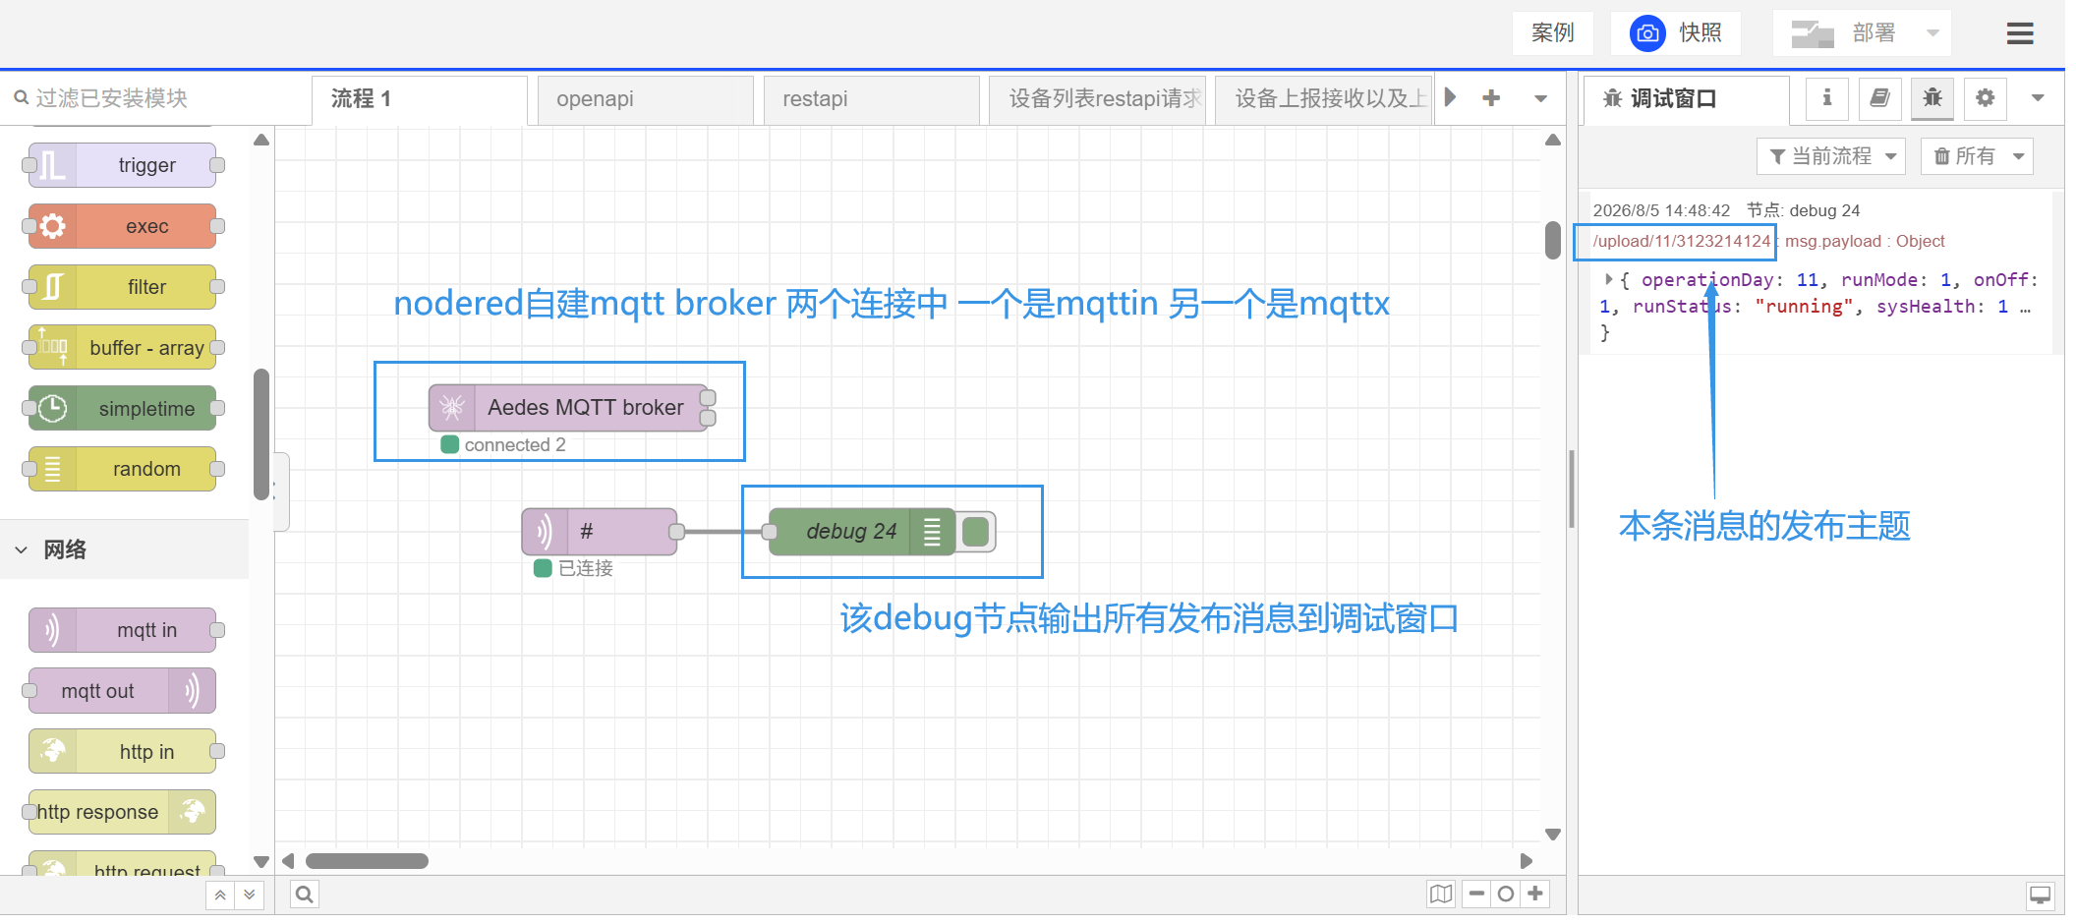Open debug window in new monitor icon
This screenshot has width=2076, height=924.
pyautogui.click(x=2041, y=895)
